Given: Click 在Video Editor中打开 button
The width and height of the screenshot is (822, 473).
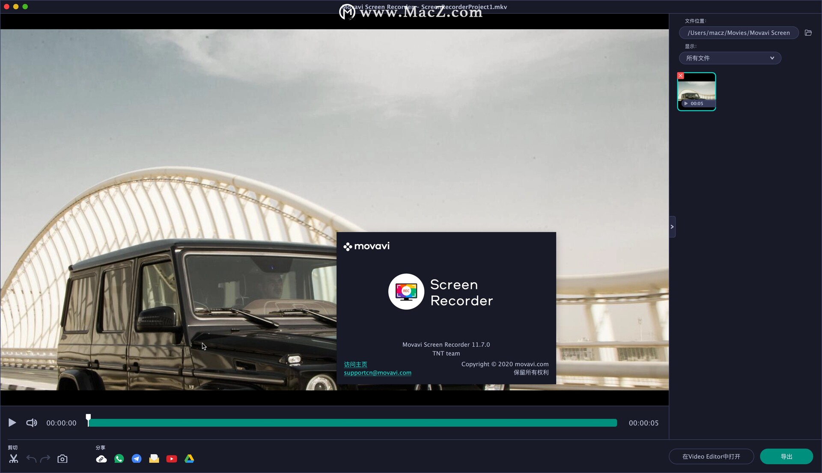Looking at the screenshot, I should point(711,457).
